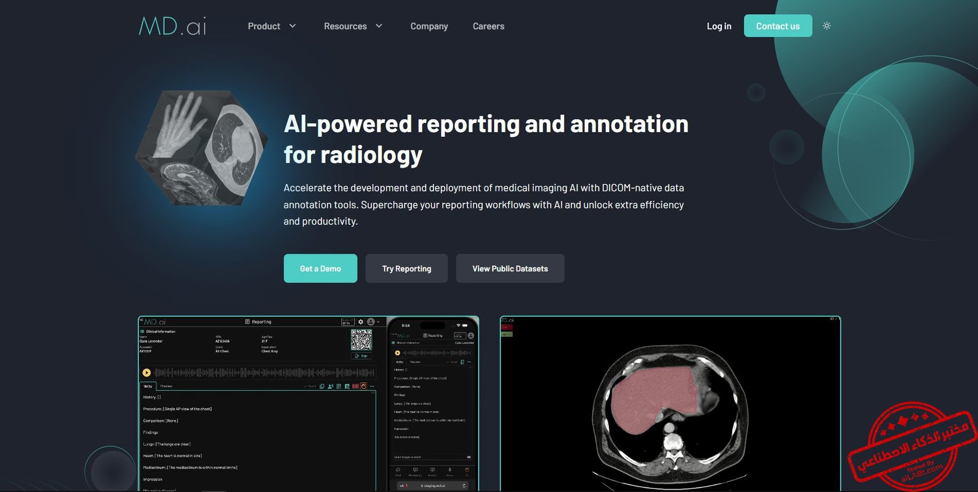Click the QR code in reporting panel
Screen dimensions: 978x492
click(361, 340)
